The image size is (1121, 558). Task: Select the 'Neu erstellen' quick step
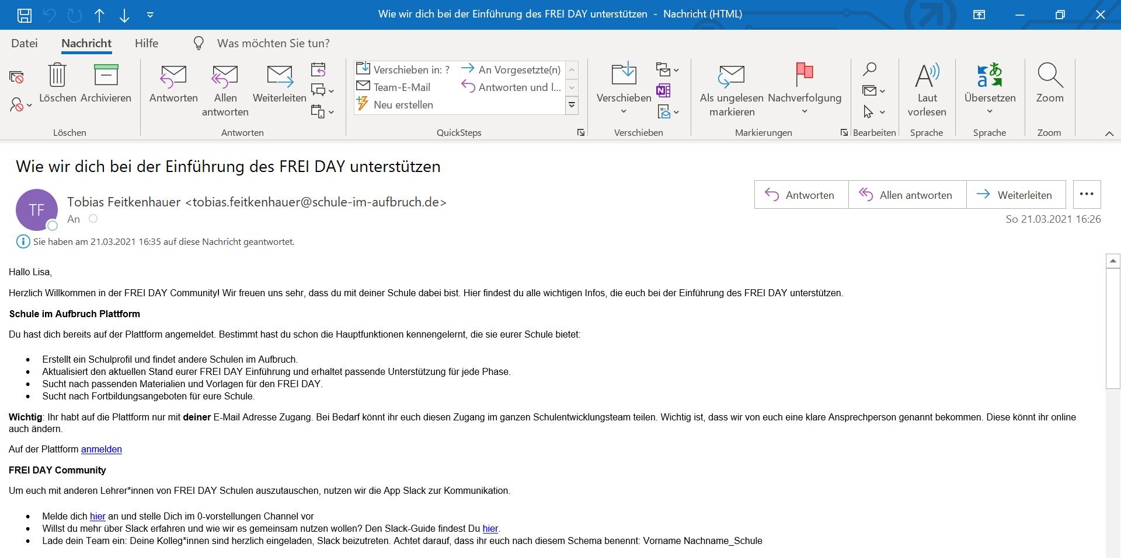click(x=395, y=104)
